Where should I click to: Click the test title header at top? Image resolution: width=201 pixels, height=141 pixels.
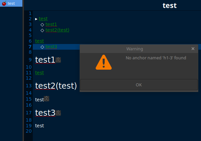point(170,6)
